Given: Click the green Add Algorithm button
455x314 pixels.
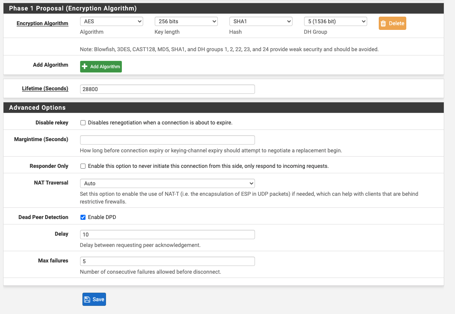Looking at the screenshot, I should 101,67.
